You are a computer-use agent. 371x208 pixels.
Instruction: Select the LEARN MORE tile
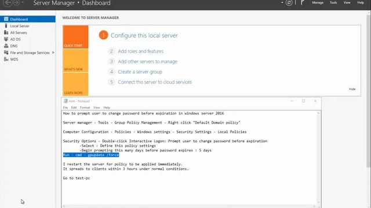tap(75, 84)
